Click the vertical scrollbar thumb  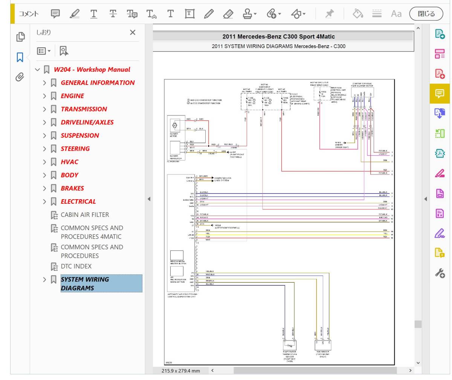pos(418,324)
